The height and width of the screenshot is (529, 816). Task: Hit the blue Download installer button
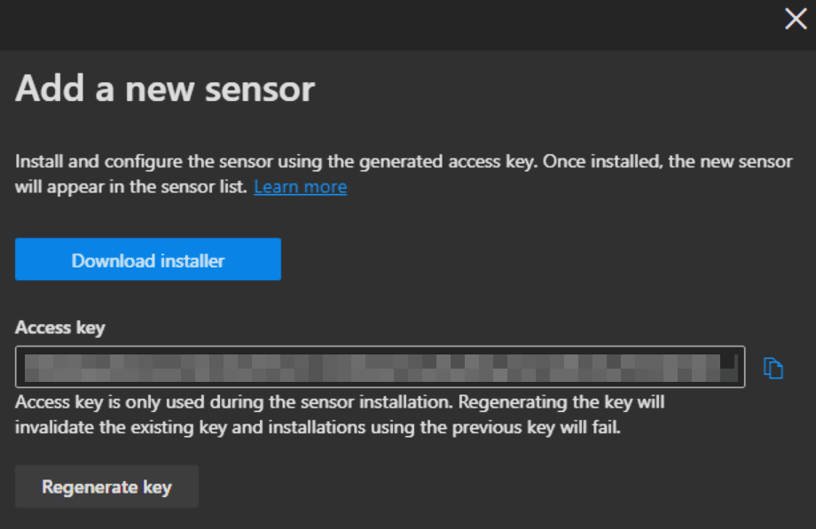[148, 260]
